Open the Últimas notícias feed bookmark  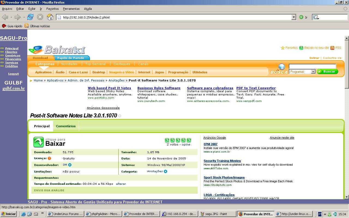(x=37, y=26)
